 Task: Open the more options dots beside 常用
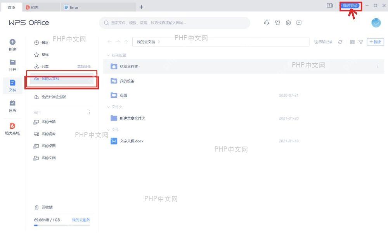click(89, 112)
